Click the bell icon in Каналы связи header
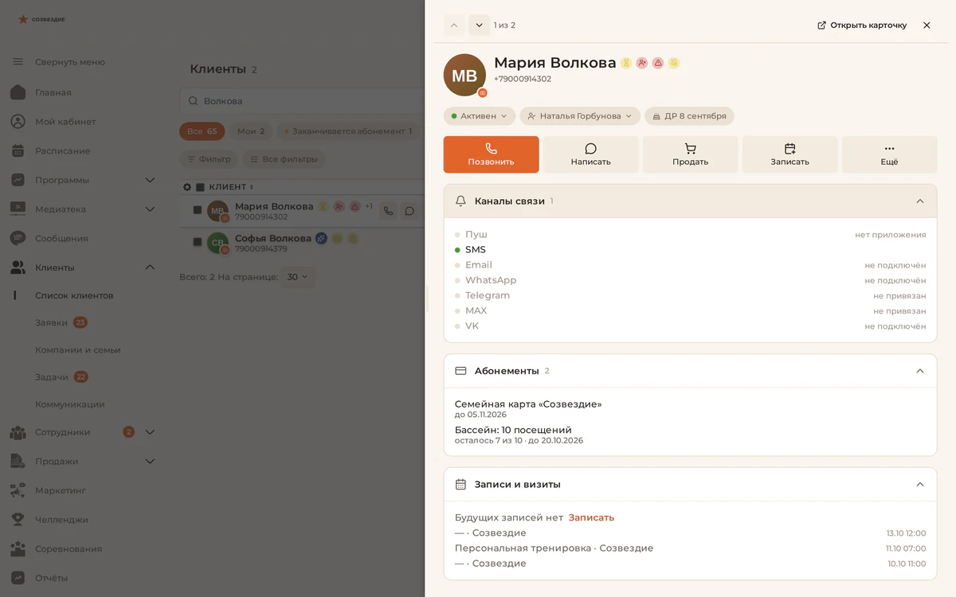Image resolution: width=956 pixels, height=597 pixels. pos(460,201)
